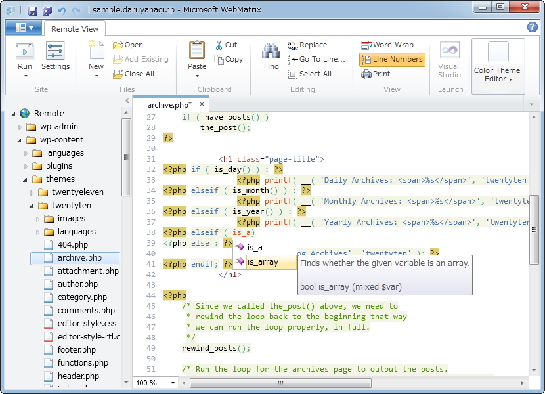Click the Find binoculars icon
The width and height of the screenshot is (545, 394).
pyautogui.click(x=271, y=51)
